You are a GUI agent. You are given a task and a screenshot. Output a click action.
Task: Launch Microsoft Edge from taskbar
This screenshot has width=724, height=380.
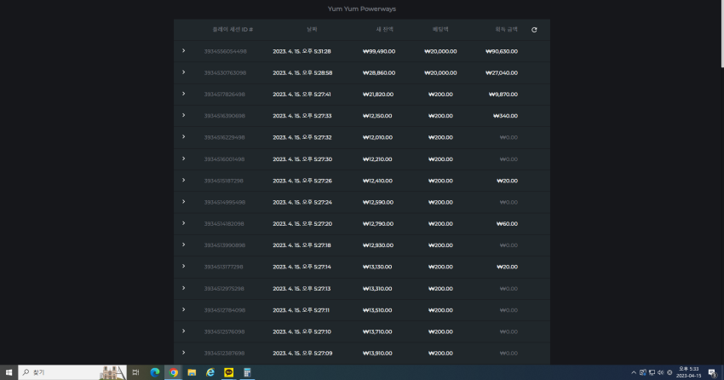155,372
